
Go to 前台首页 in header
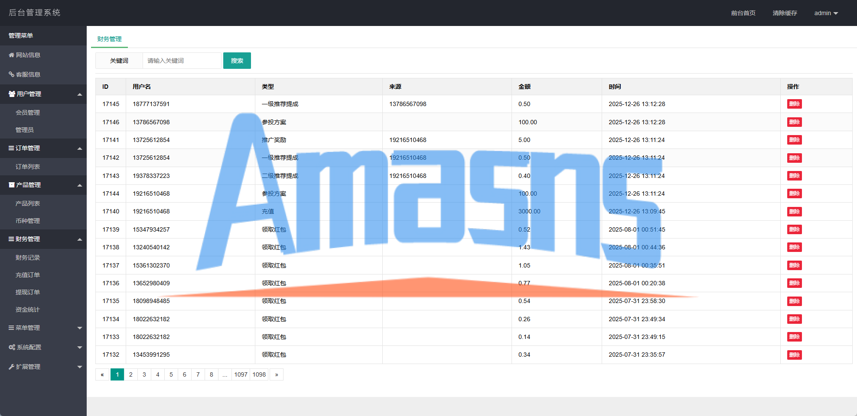[743, 13]
